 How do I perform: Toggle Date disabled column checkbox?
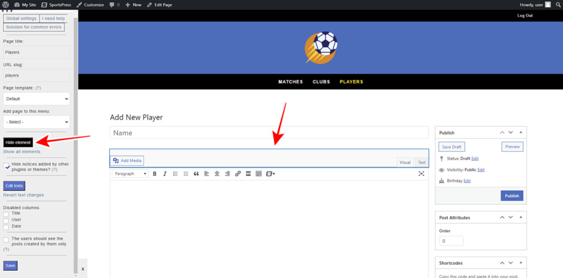pos(6,227)
